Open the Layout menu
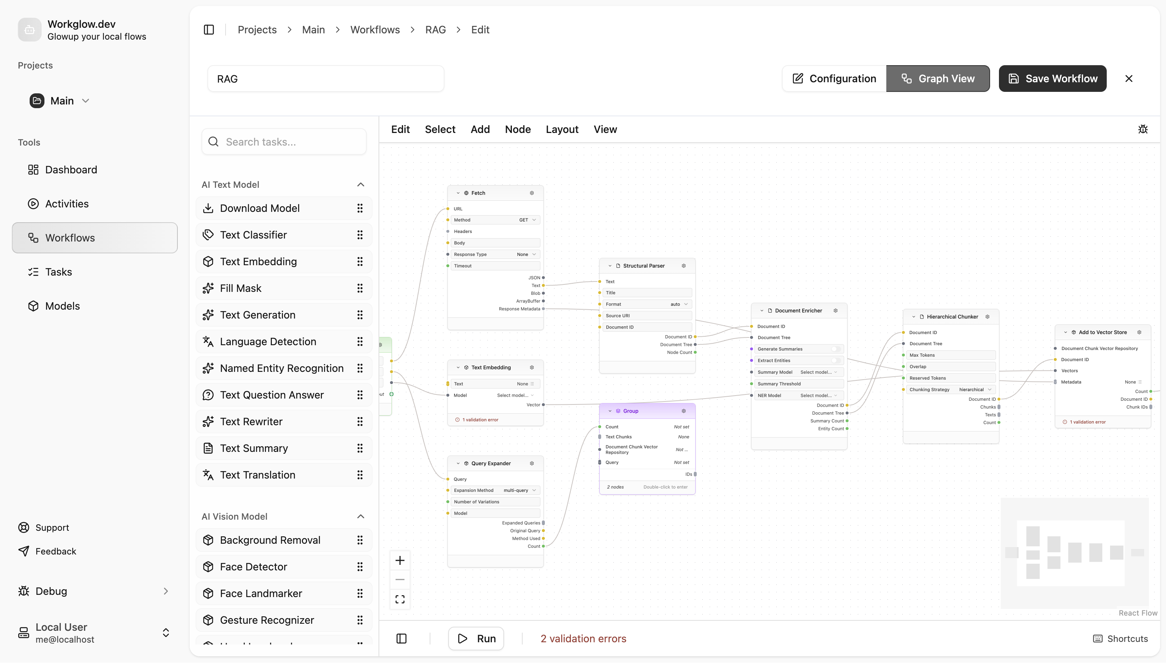 (x=562, y=129)
